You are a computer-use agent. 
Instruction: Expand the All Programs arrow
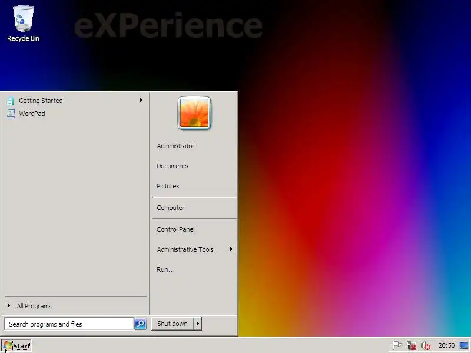[x=9, y=305]
